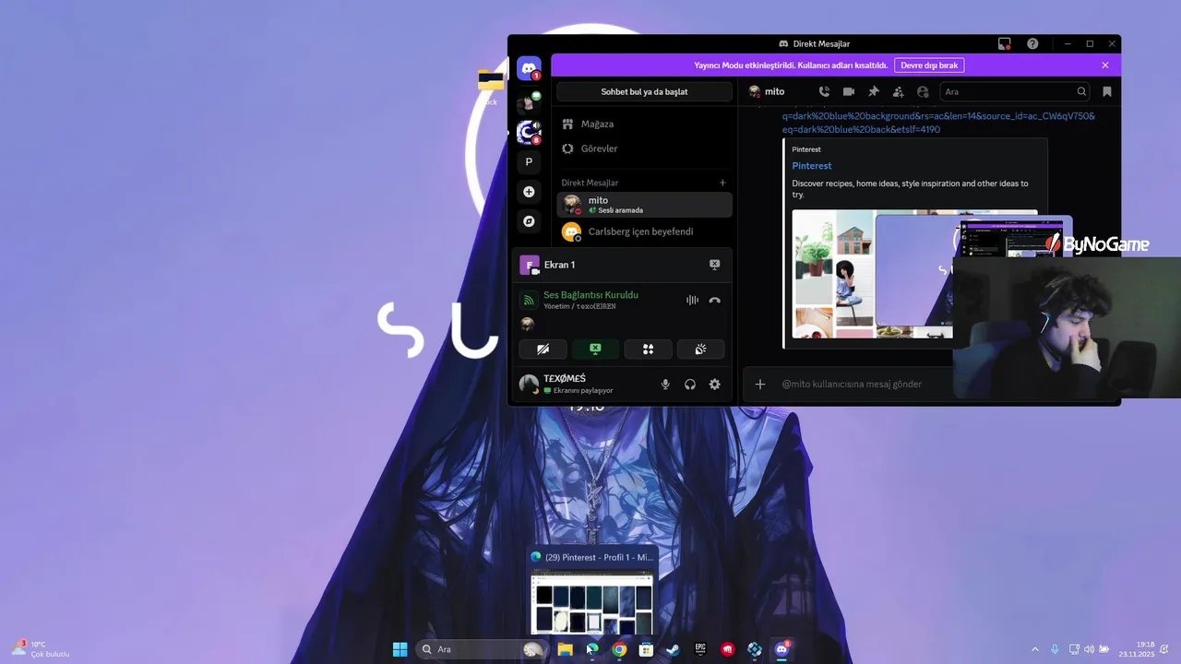Viewport: 1181px width, 664px height.
Task: Click 'Sohbet bul ya da başlat' box
Action: click(x=644, y=91)
